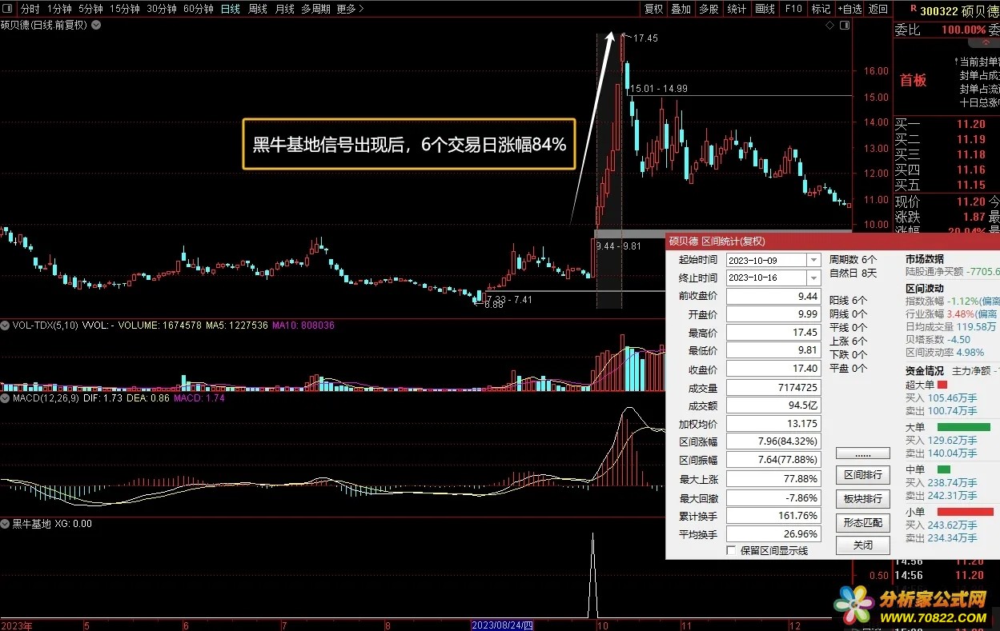Open the 多周期 multi-period view

pyautogui.click(x=315, y=9)
